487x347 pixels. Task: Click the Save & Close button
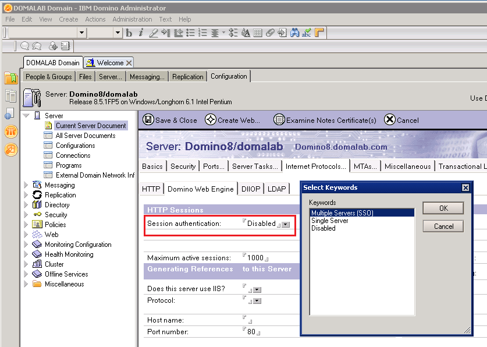click(170, 120)
